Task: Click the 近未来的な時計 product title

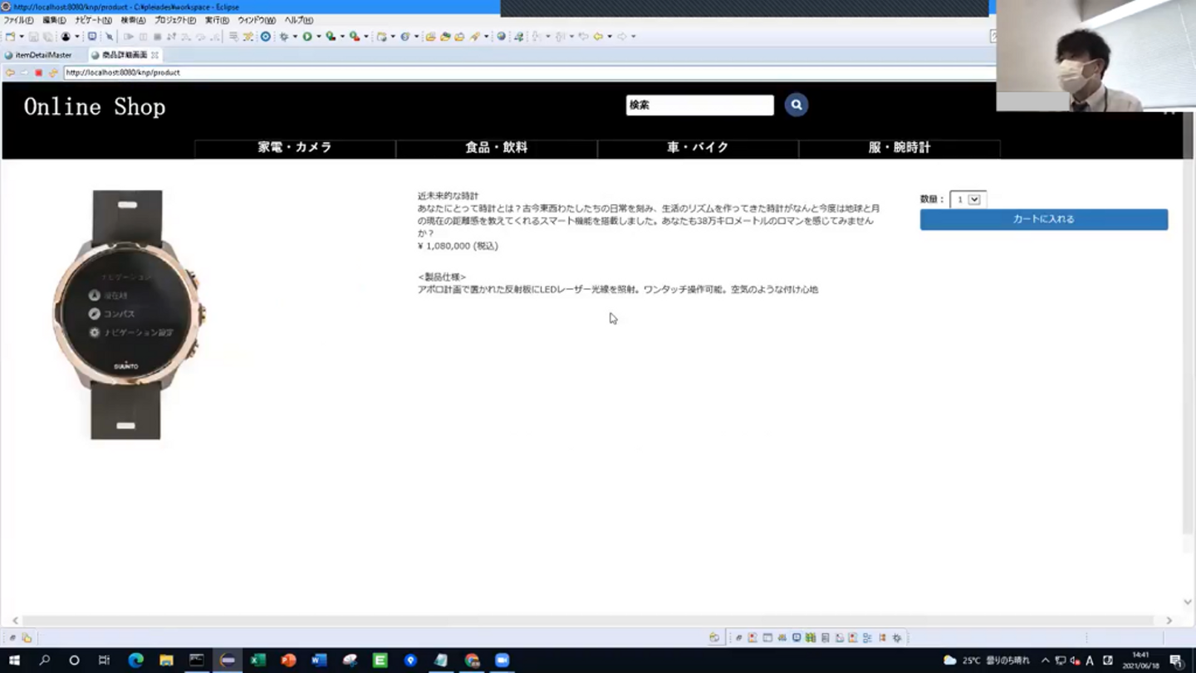Action: (x=448, y=196)
